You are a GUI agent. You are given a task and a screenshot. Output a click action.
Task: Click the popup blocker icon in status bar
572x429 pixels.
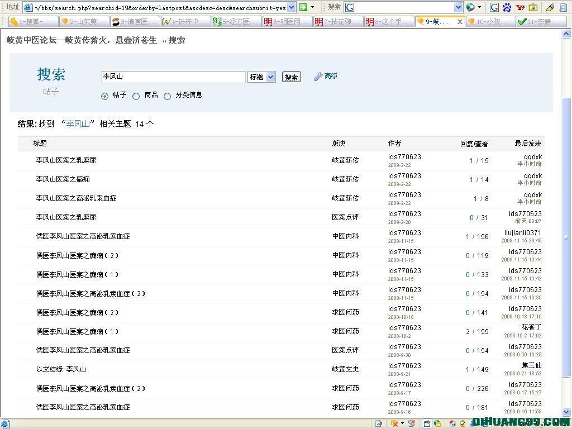pos(394,423)
